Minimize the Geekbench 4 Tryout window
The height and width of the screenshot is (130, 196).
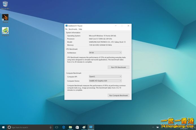(116, 26)
